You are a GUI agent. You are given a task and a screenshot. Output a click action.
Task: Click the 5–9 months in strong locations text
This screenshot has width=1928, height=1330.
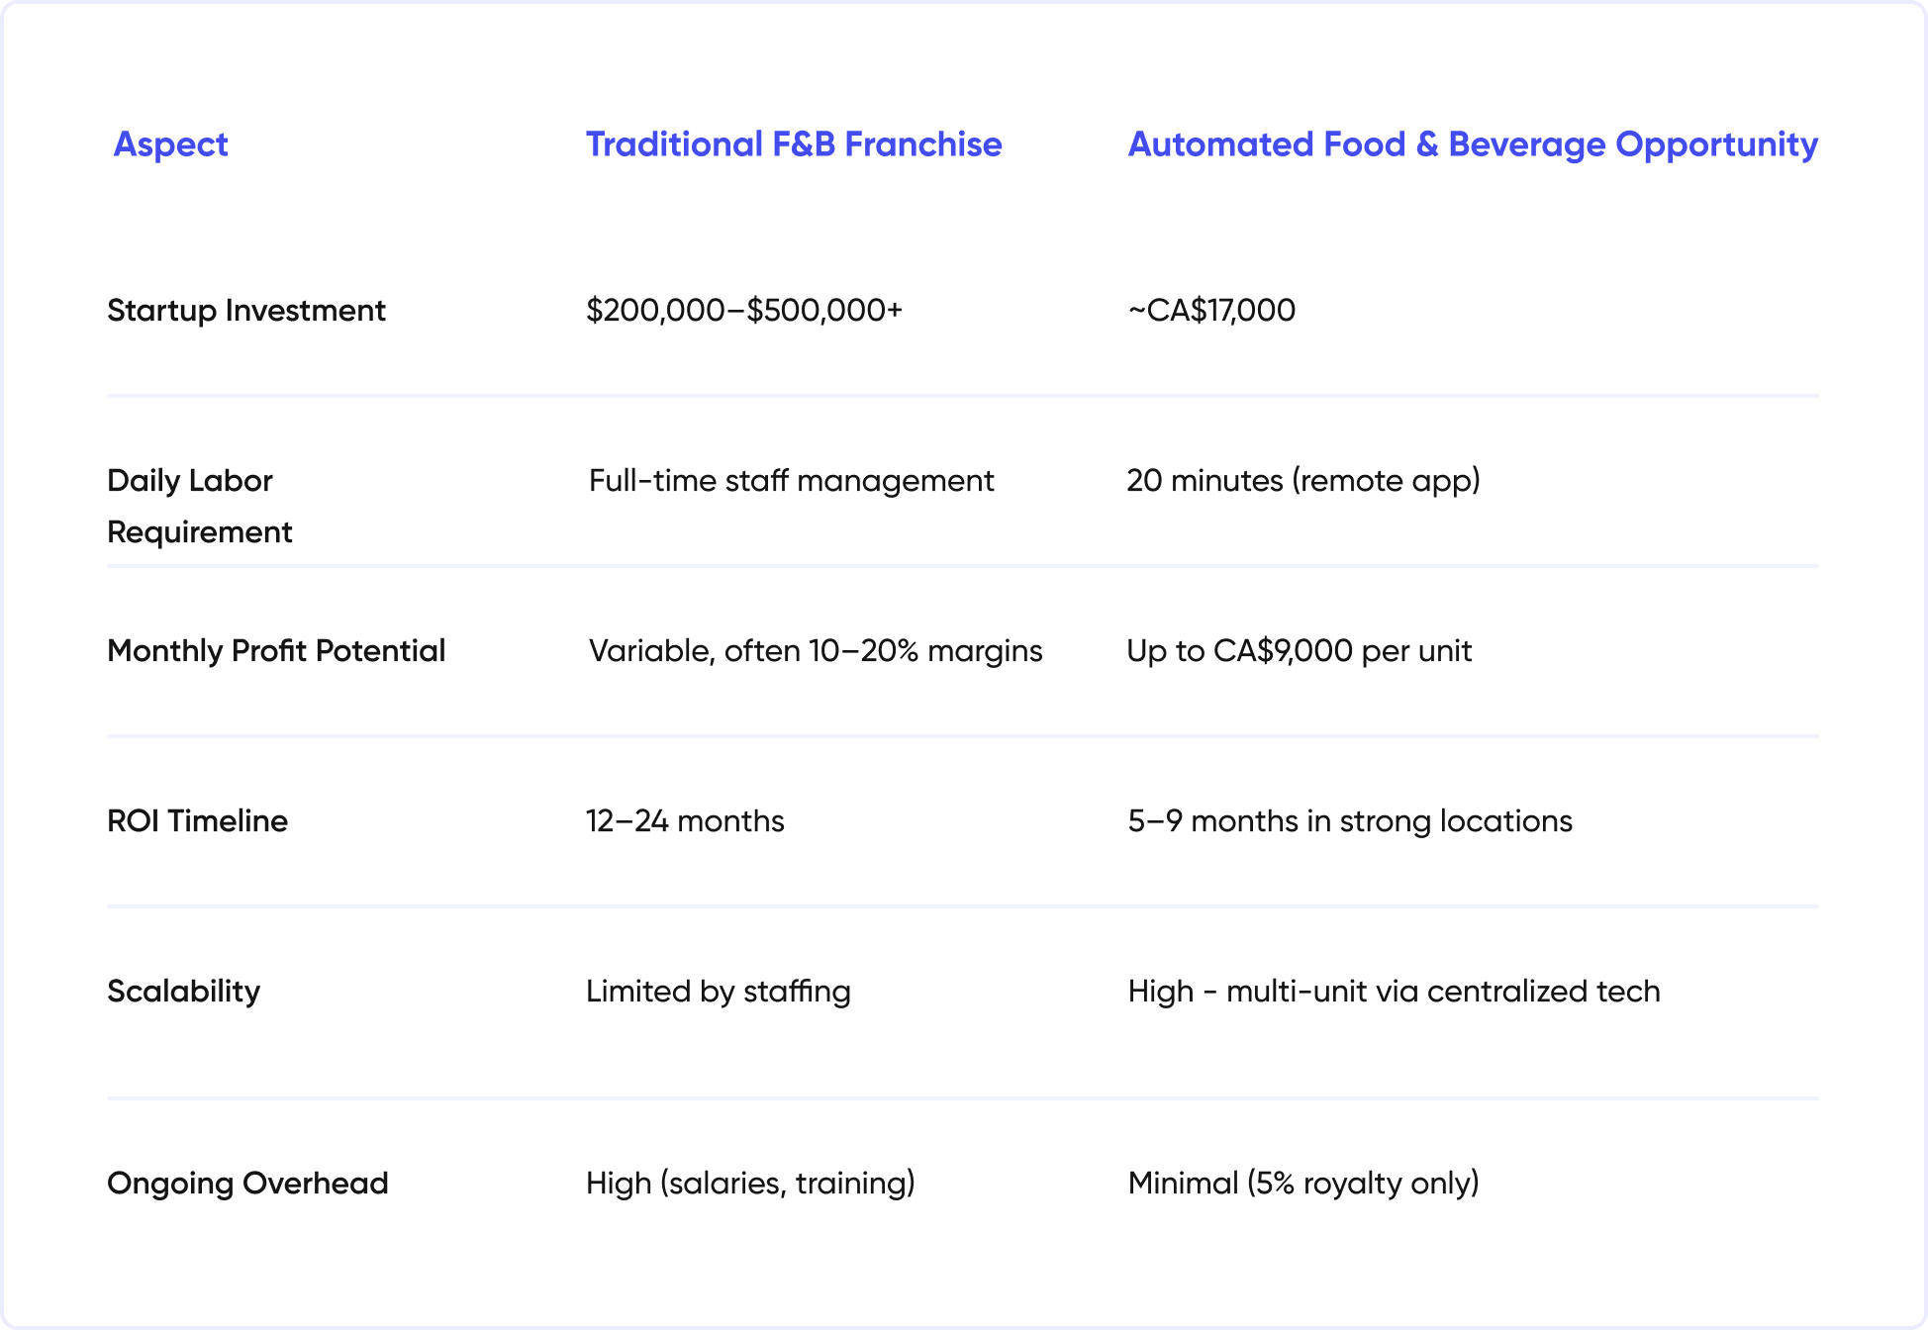click(1350, 821)
